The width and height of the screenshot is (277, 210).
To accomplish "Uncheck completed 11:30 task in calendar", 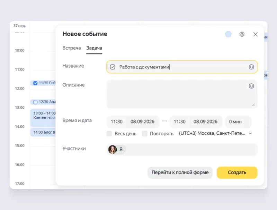I will [35, 83].
